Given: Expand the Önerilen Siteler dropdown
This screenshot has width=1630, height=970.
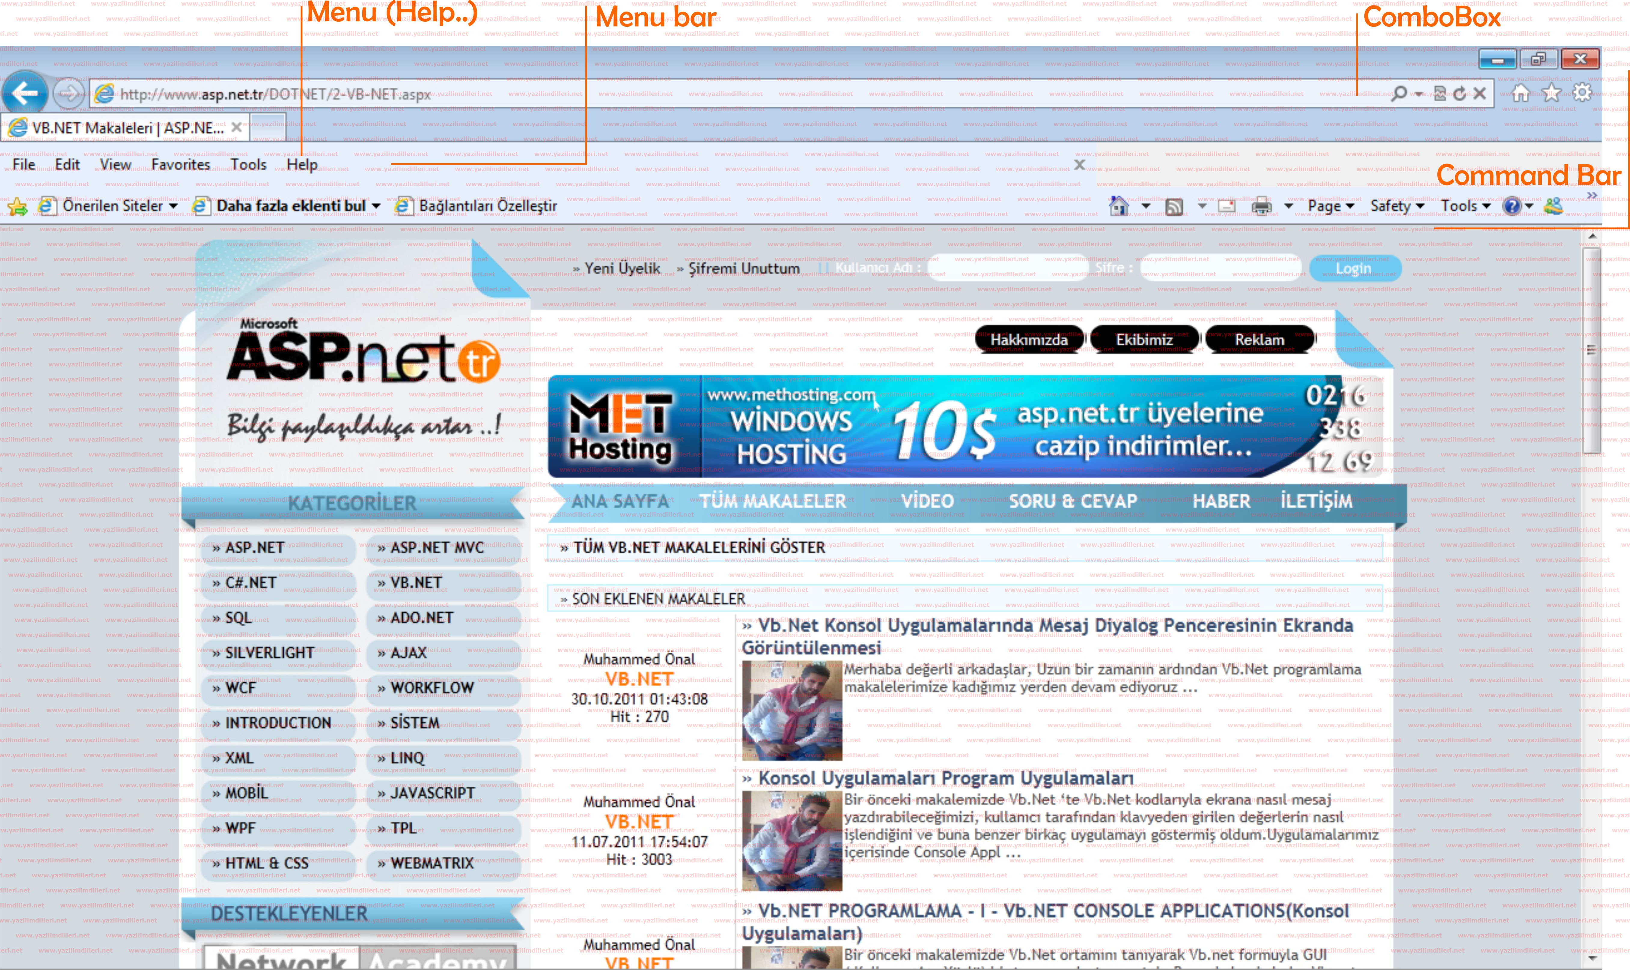Looking at the screenshot, I should click(173, 207).
